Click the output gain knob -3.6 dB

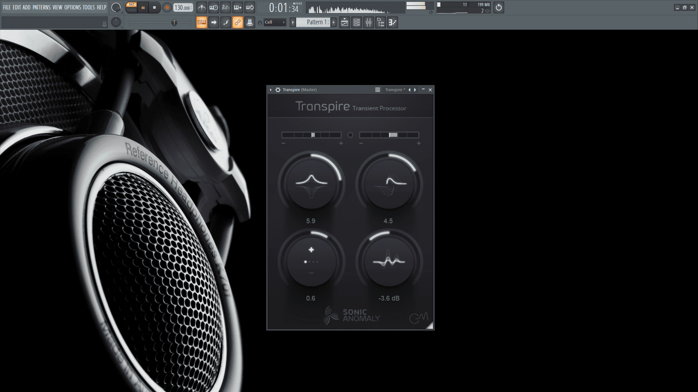389,262
